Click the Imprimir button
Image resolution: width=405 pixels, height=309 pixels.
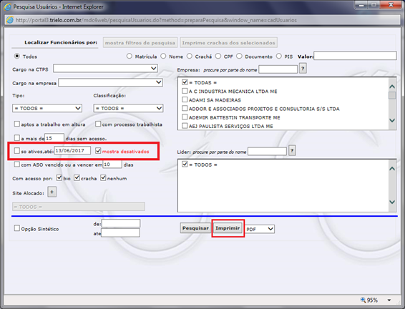coord(228,228)
